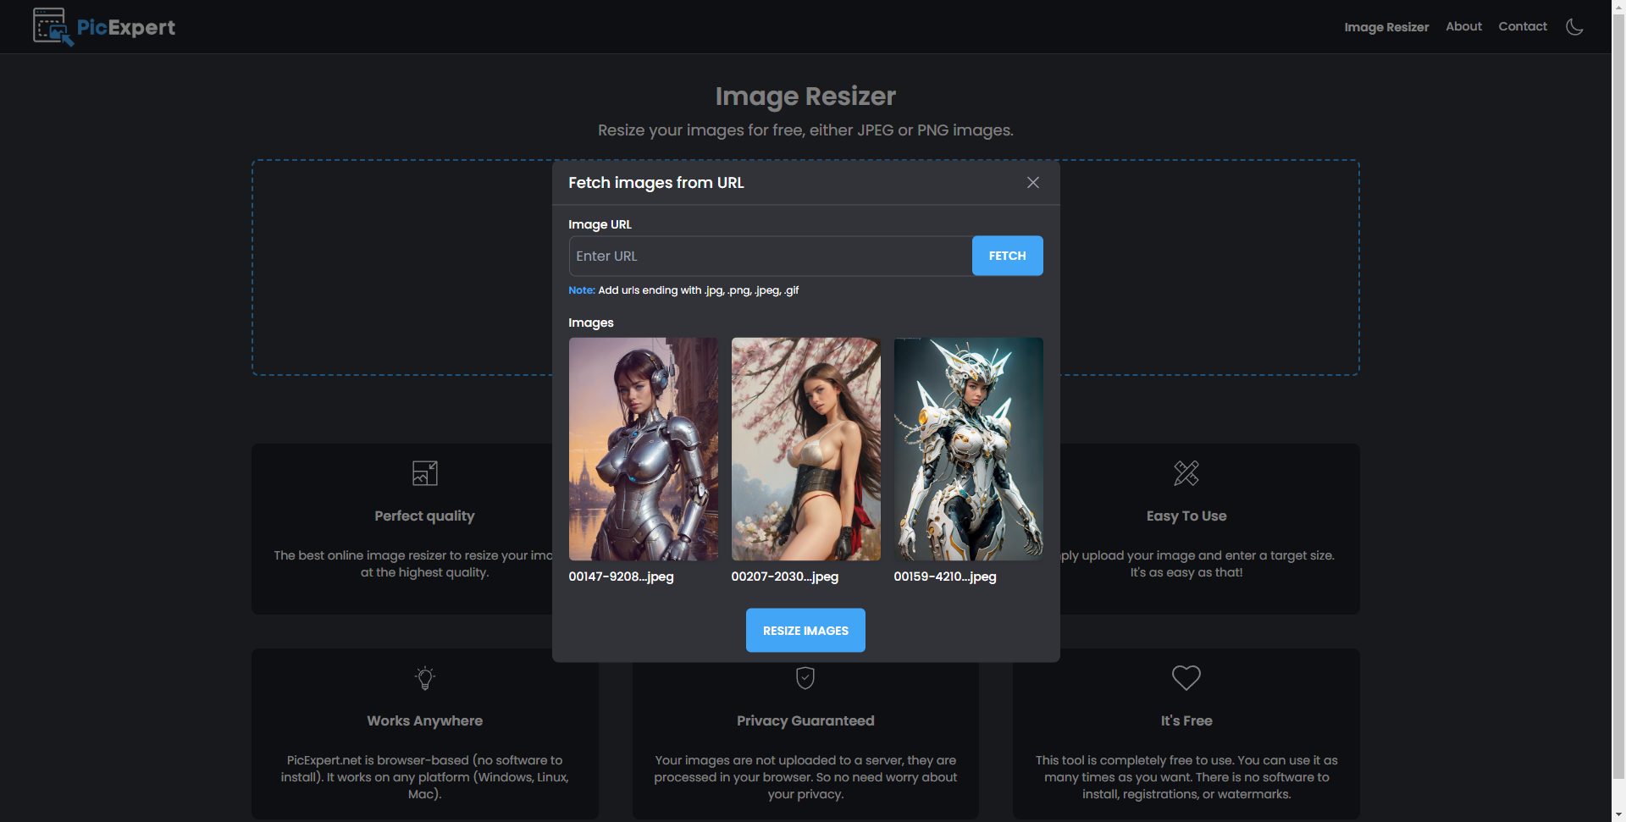This screenshot has width=1626, height=822.
Task: Click the Image URL label
Action: [x=600, y=224]
